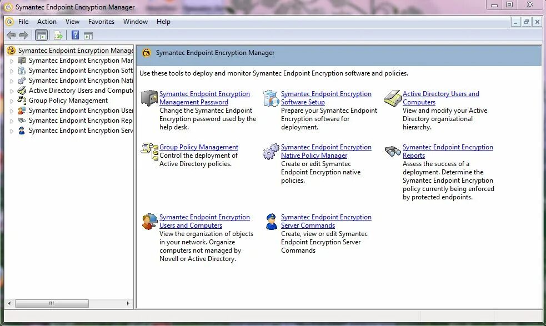Expand the Group Policy Management tree node

coord(12,101)
